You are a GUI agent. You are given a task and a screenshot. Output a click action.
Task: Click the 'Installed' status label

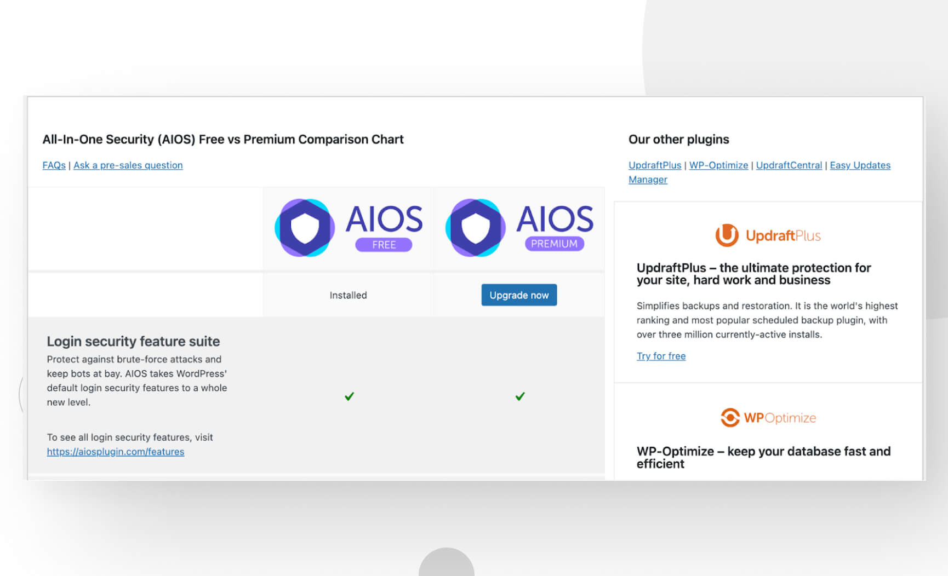click(x=348, y=295)
